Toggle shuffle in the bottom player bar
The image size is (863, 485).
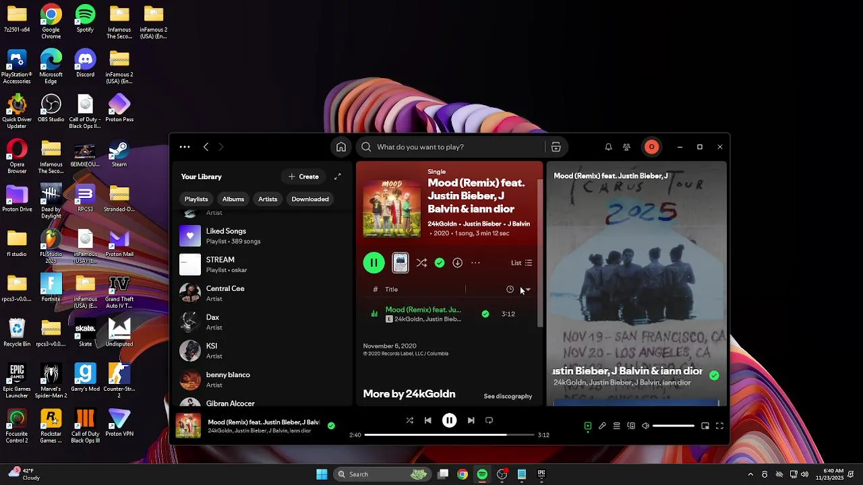click(x=409, y=420)
